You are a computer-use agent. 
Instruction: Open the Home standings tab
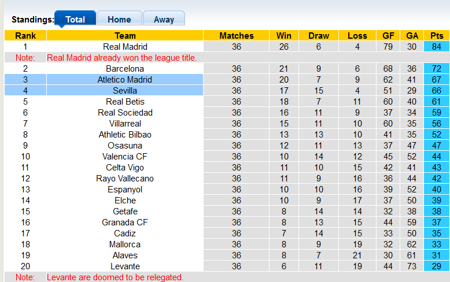pyautogui.click(x=119, y=19)
